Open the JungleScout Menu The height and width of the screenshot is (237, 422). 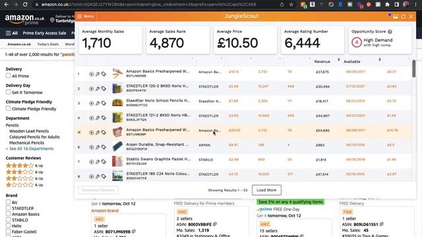click(86, 16)
